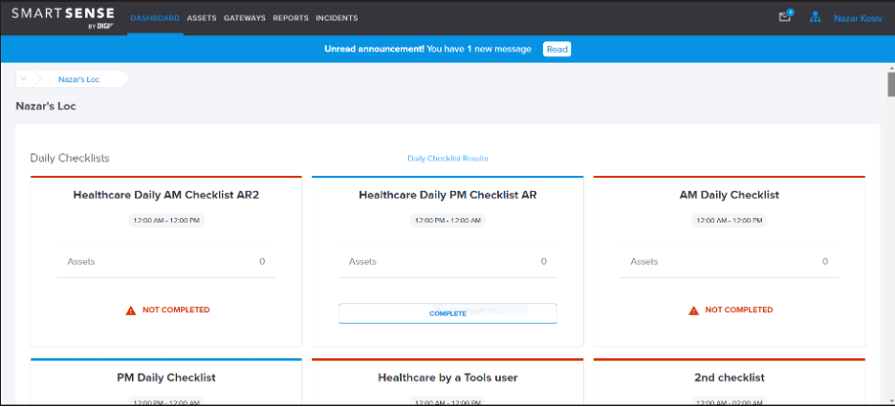Image resolution: width=895 pixels, height=407 pixels.
Task: Click Not Completed status on Healthcare Daily AM Checklist AR2
Action: [x=176, y=311]
